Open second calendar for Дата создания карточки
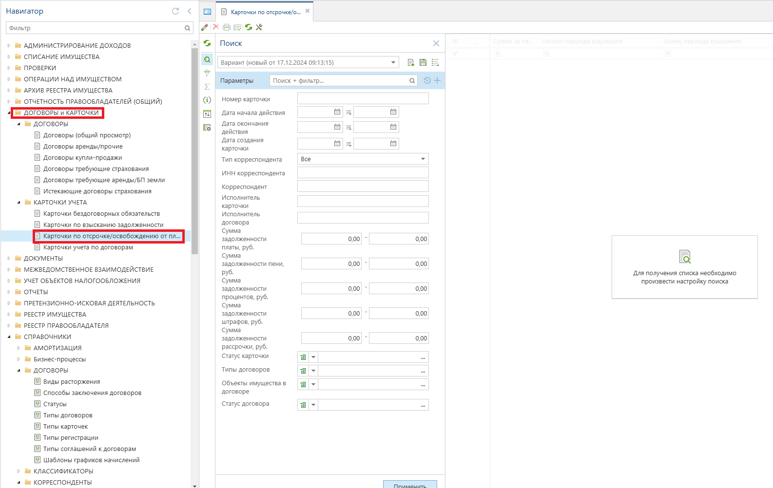Image resolution: width=773 pixels, height=488 pixels. [x=393, y=144]
